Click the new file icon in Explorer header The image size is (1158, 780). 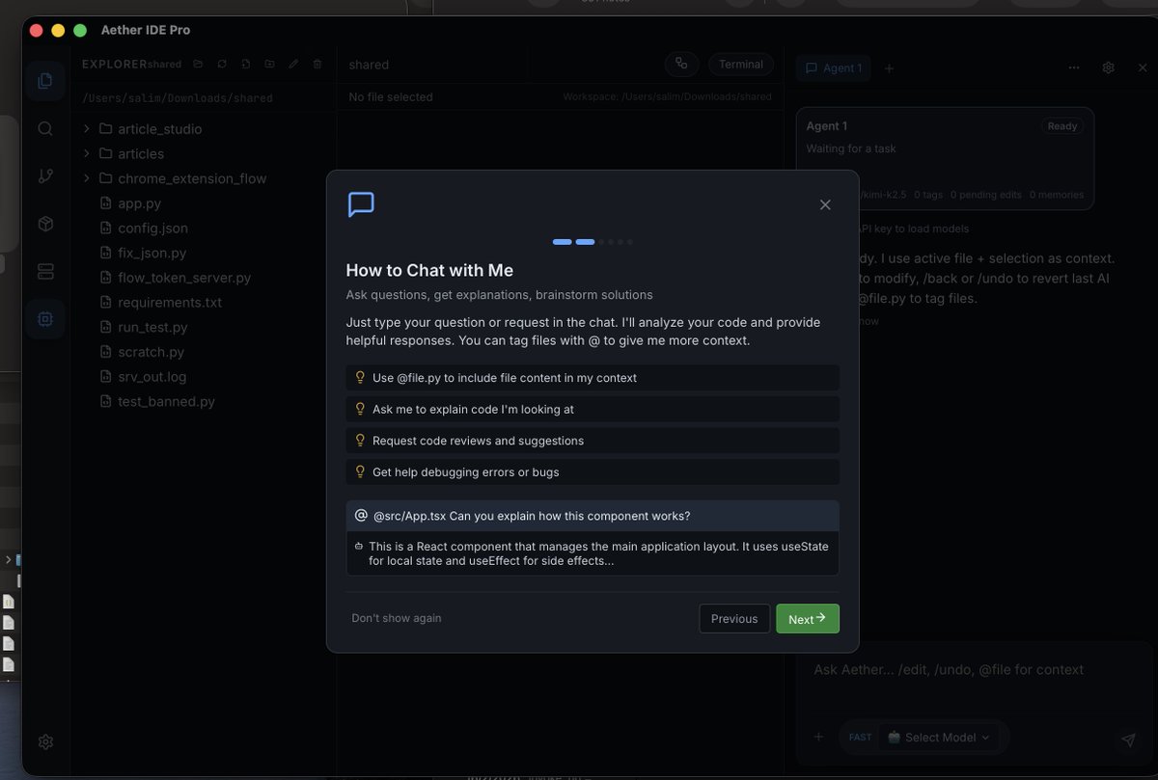246,65
